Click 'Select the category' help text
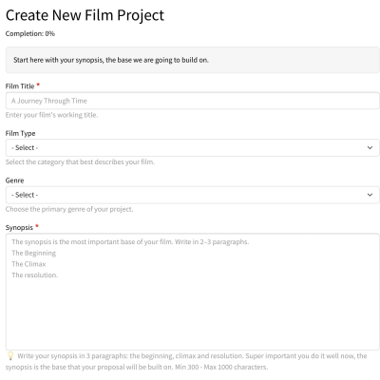 pyautogui.click(x=80, y=162)
